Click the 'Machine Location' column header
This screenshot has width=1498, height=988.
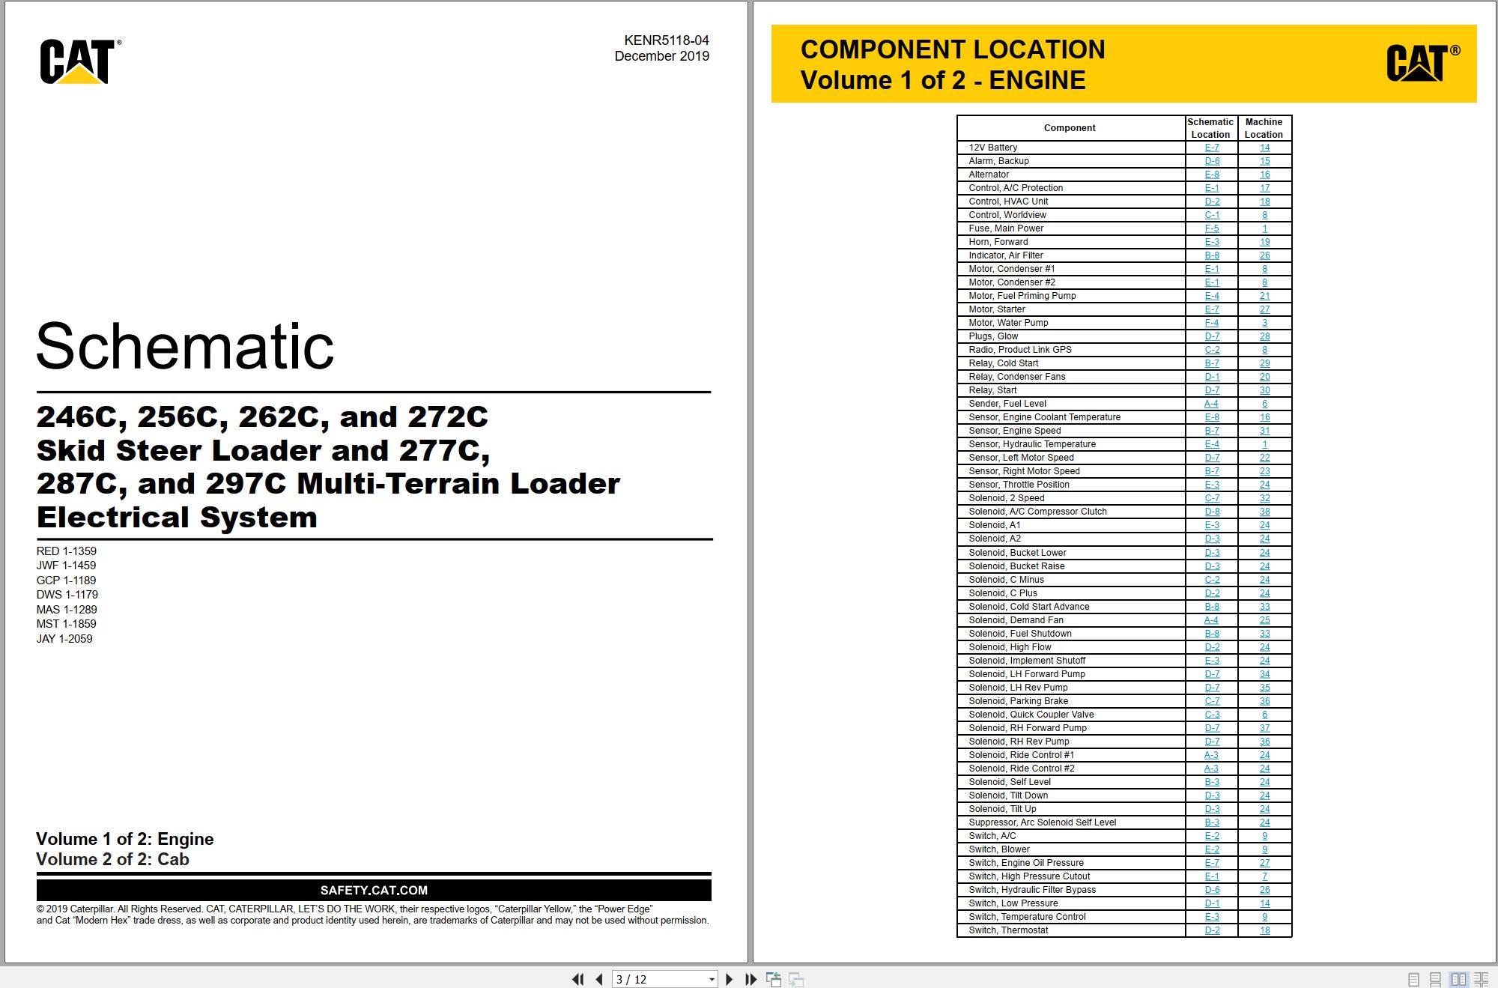coord(1264,128)
